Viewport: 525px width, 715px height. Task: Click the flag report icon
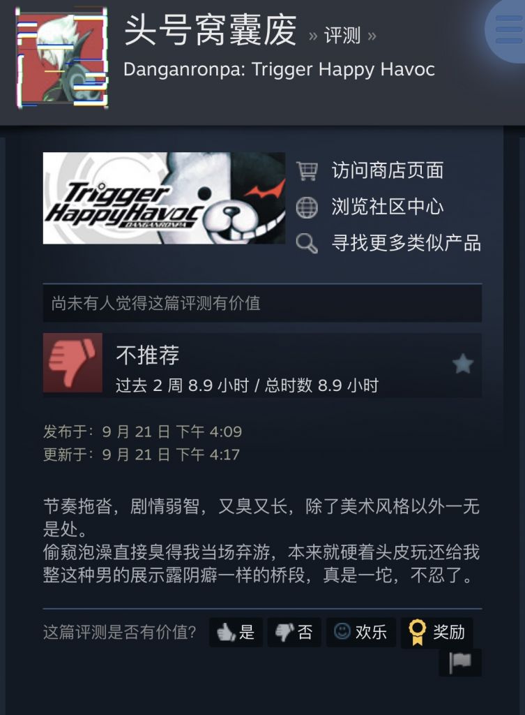460,662
